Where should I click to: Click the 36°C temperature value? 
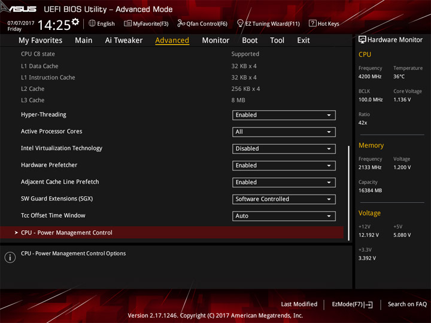399,77
